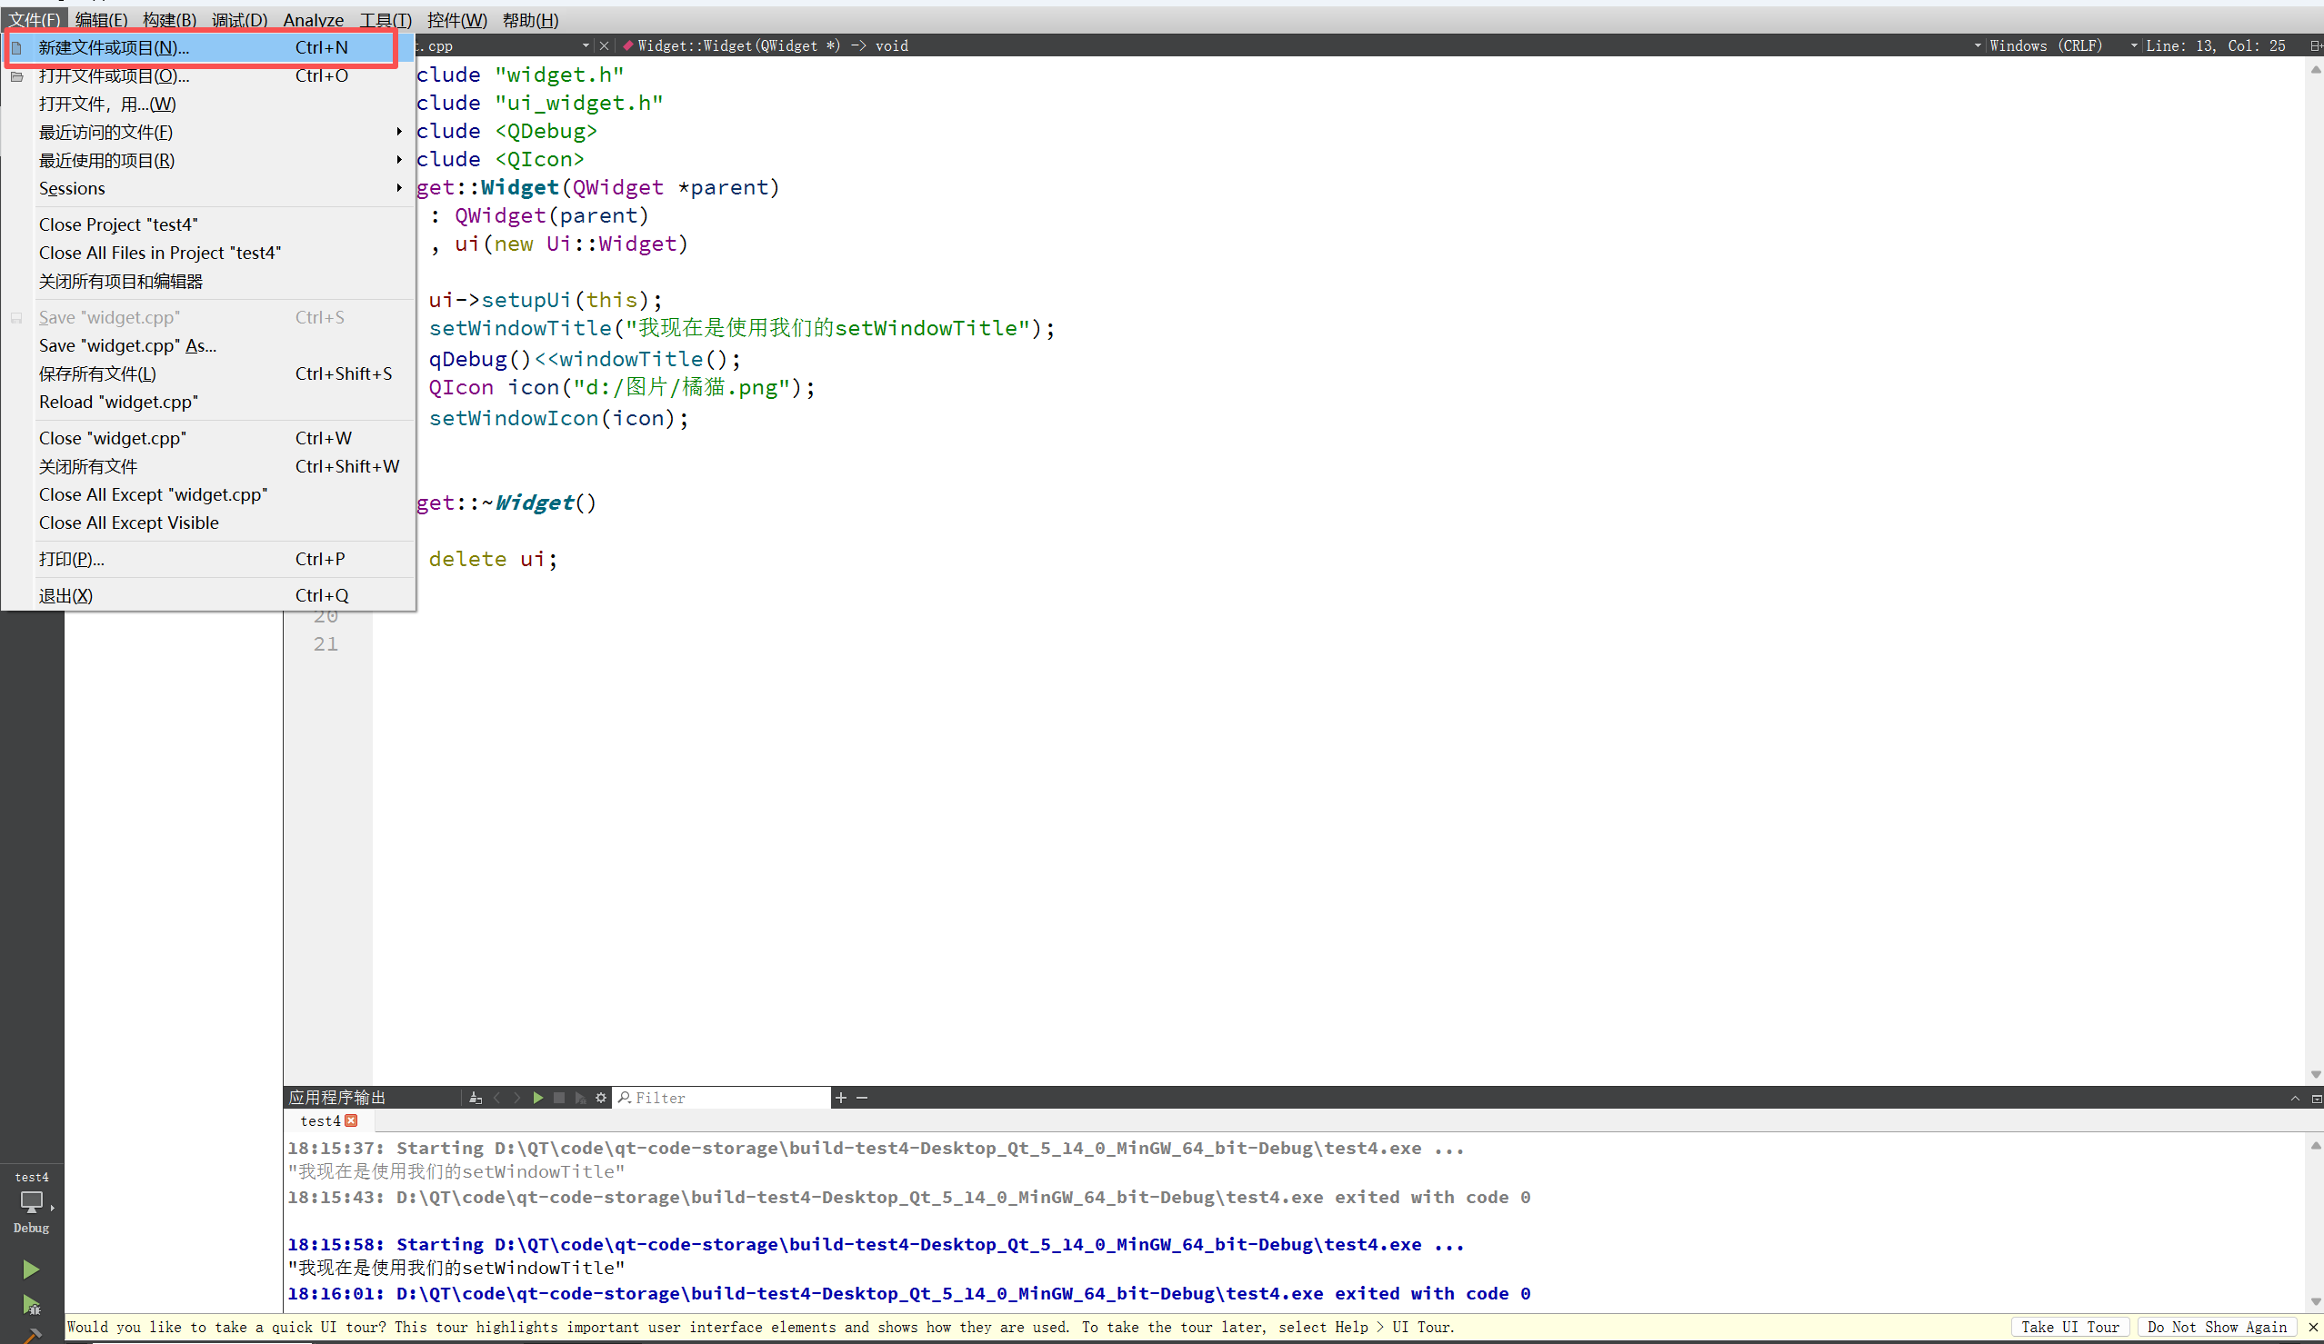
Task: Open the Analyze menu
Action: pos(314,19)
